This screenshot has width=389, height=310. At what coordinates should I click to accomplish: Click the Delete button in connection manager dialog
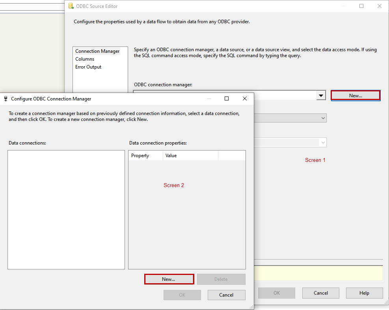pyautogui.click(x=221, y=279)
